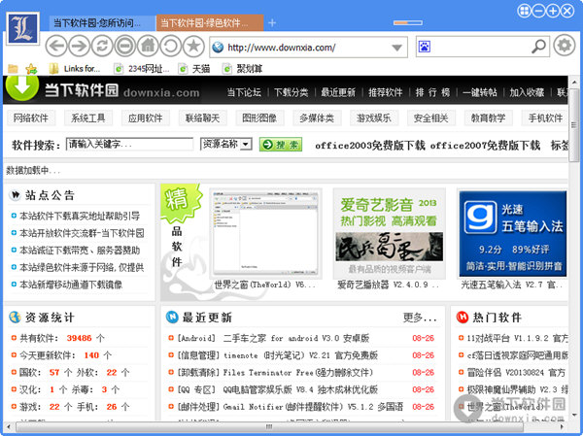Open the home page button
Viewport: 583px width, 436px height.
point(148,46)
